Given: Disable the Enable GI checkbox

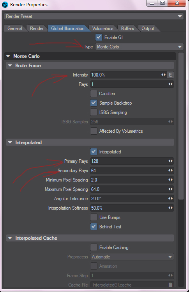Looking at the screenshot, I should tap(99, 37).
